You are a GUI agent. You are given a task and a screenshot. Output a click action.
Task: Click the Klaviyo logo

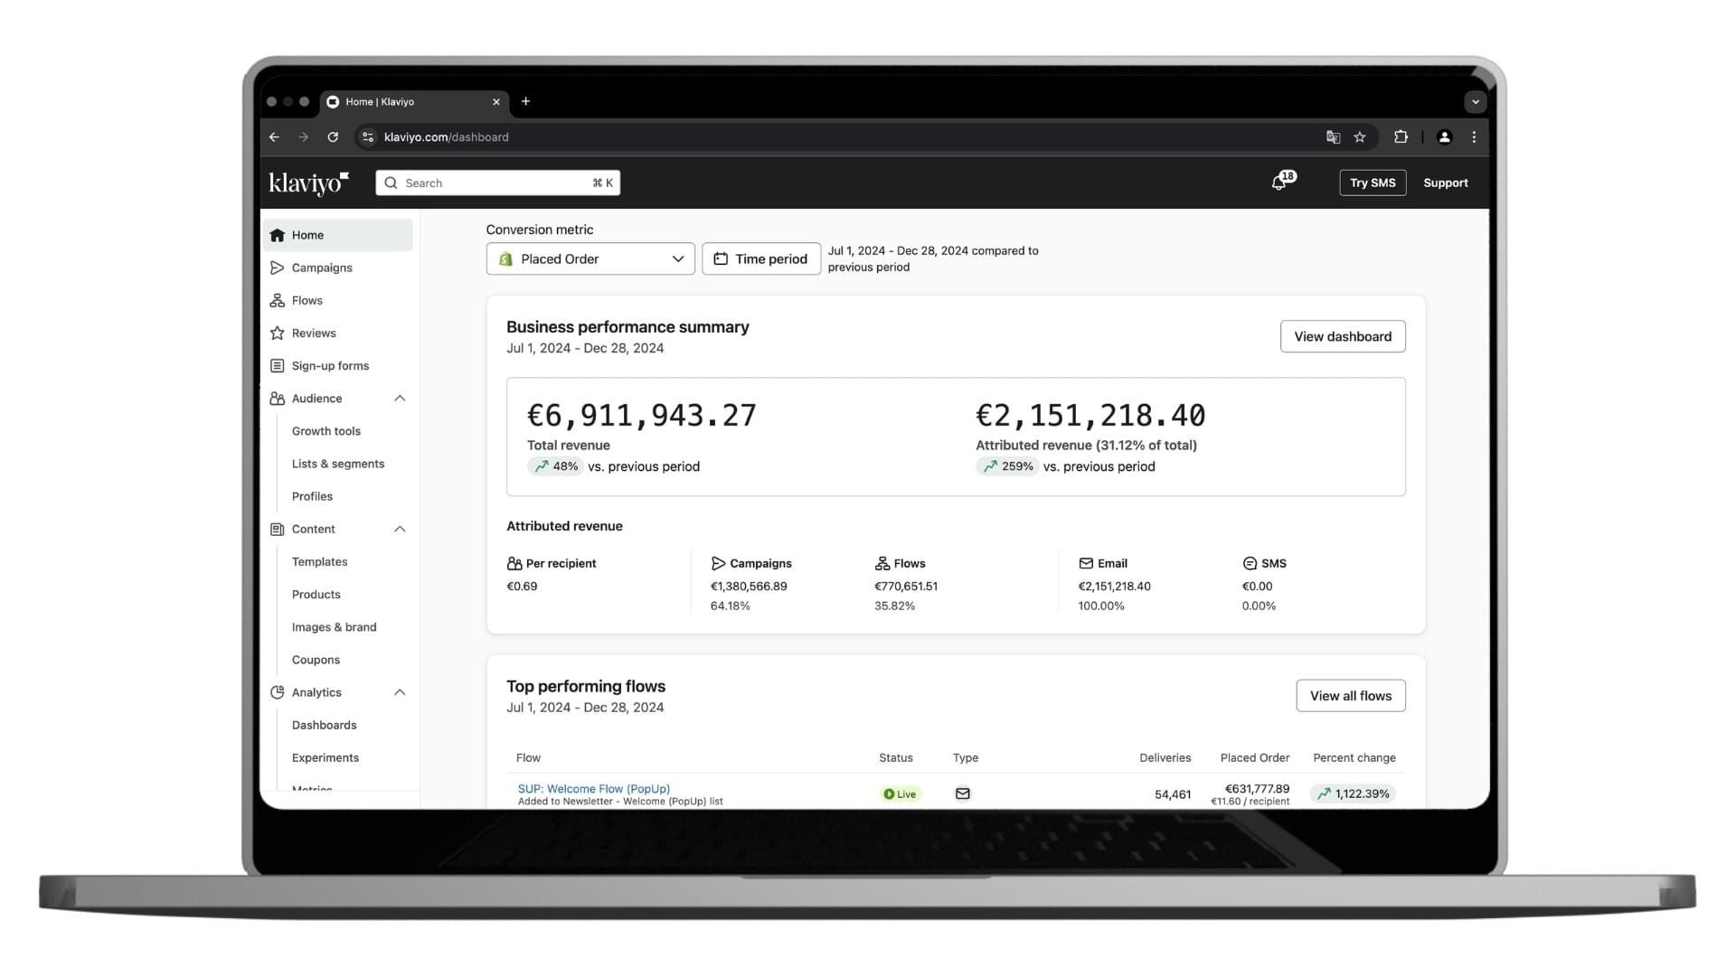click(x=308, y=183)
